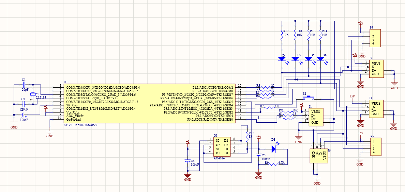Select resistor R10 10K
The height and width of the screenshot is (192, 405).
click(x=295, y=35)
